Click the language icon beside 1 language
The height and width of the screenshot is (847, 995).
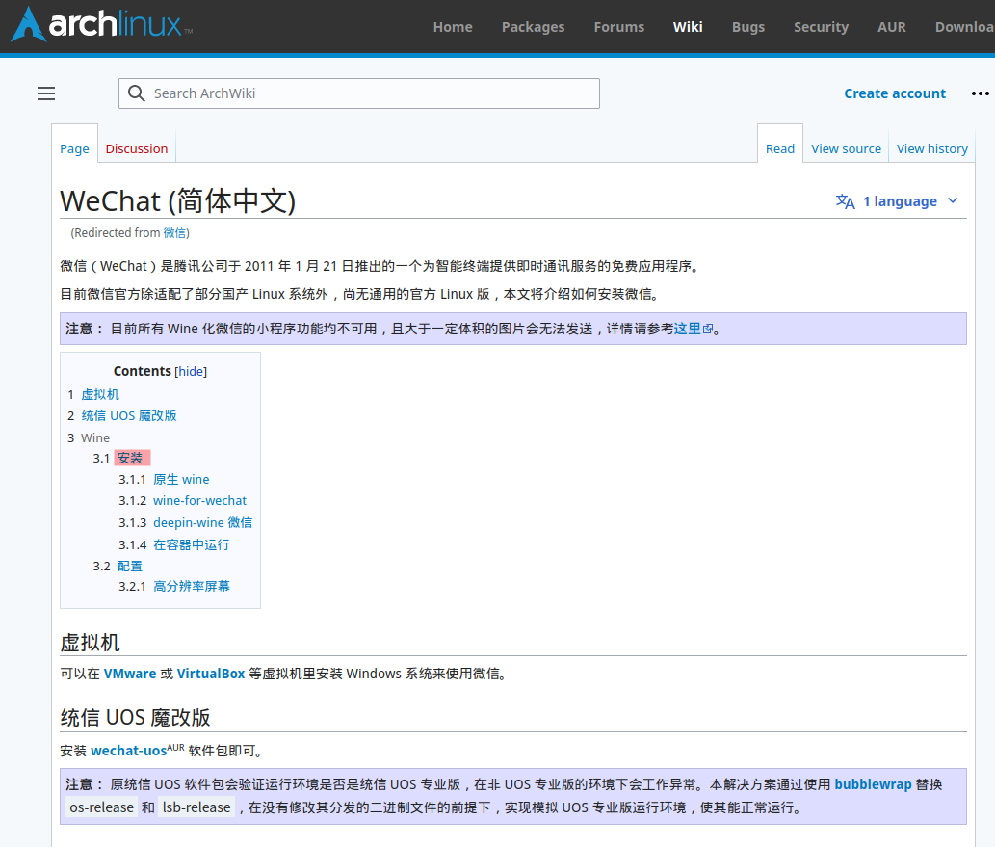click(845, 201)
